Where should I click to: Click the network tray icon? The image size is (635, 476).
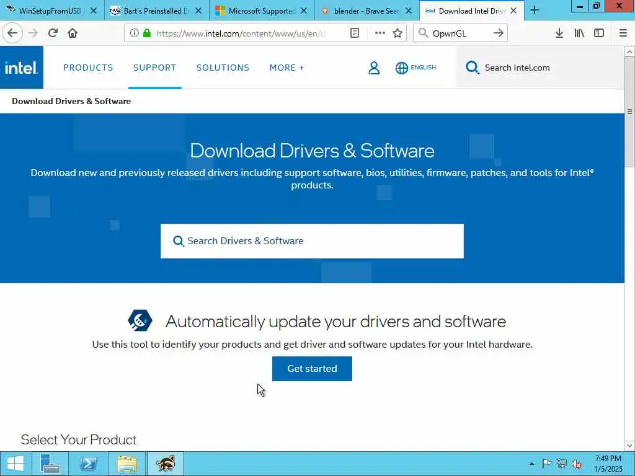click(x=561, y=464)
